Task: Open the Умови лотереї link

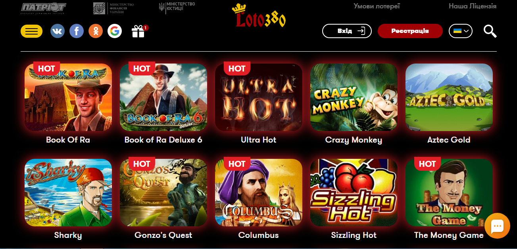Action: click(377, 6)
